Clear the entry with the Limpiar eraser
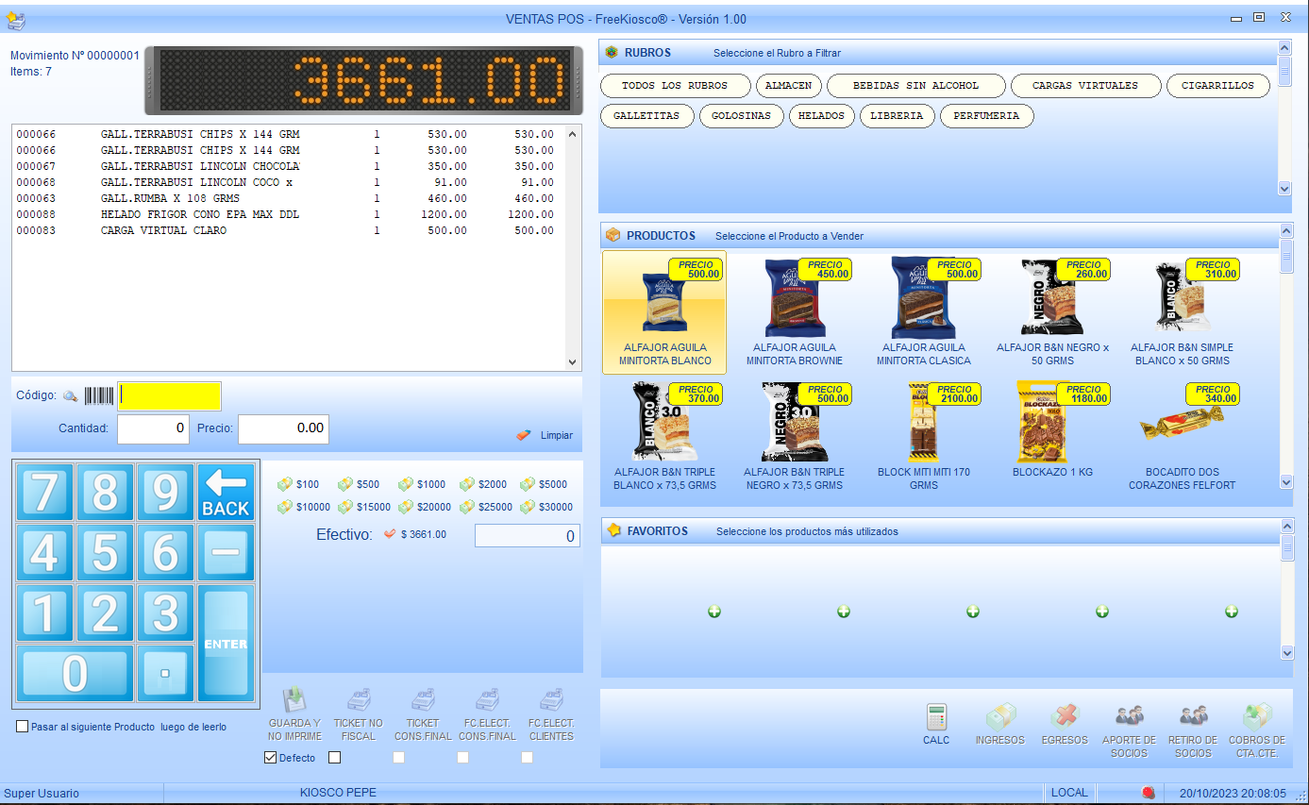Screen dimensions: 1309x805 pyautogui.click(x=545, y=435)
